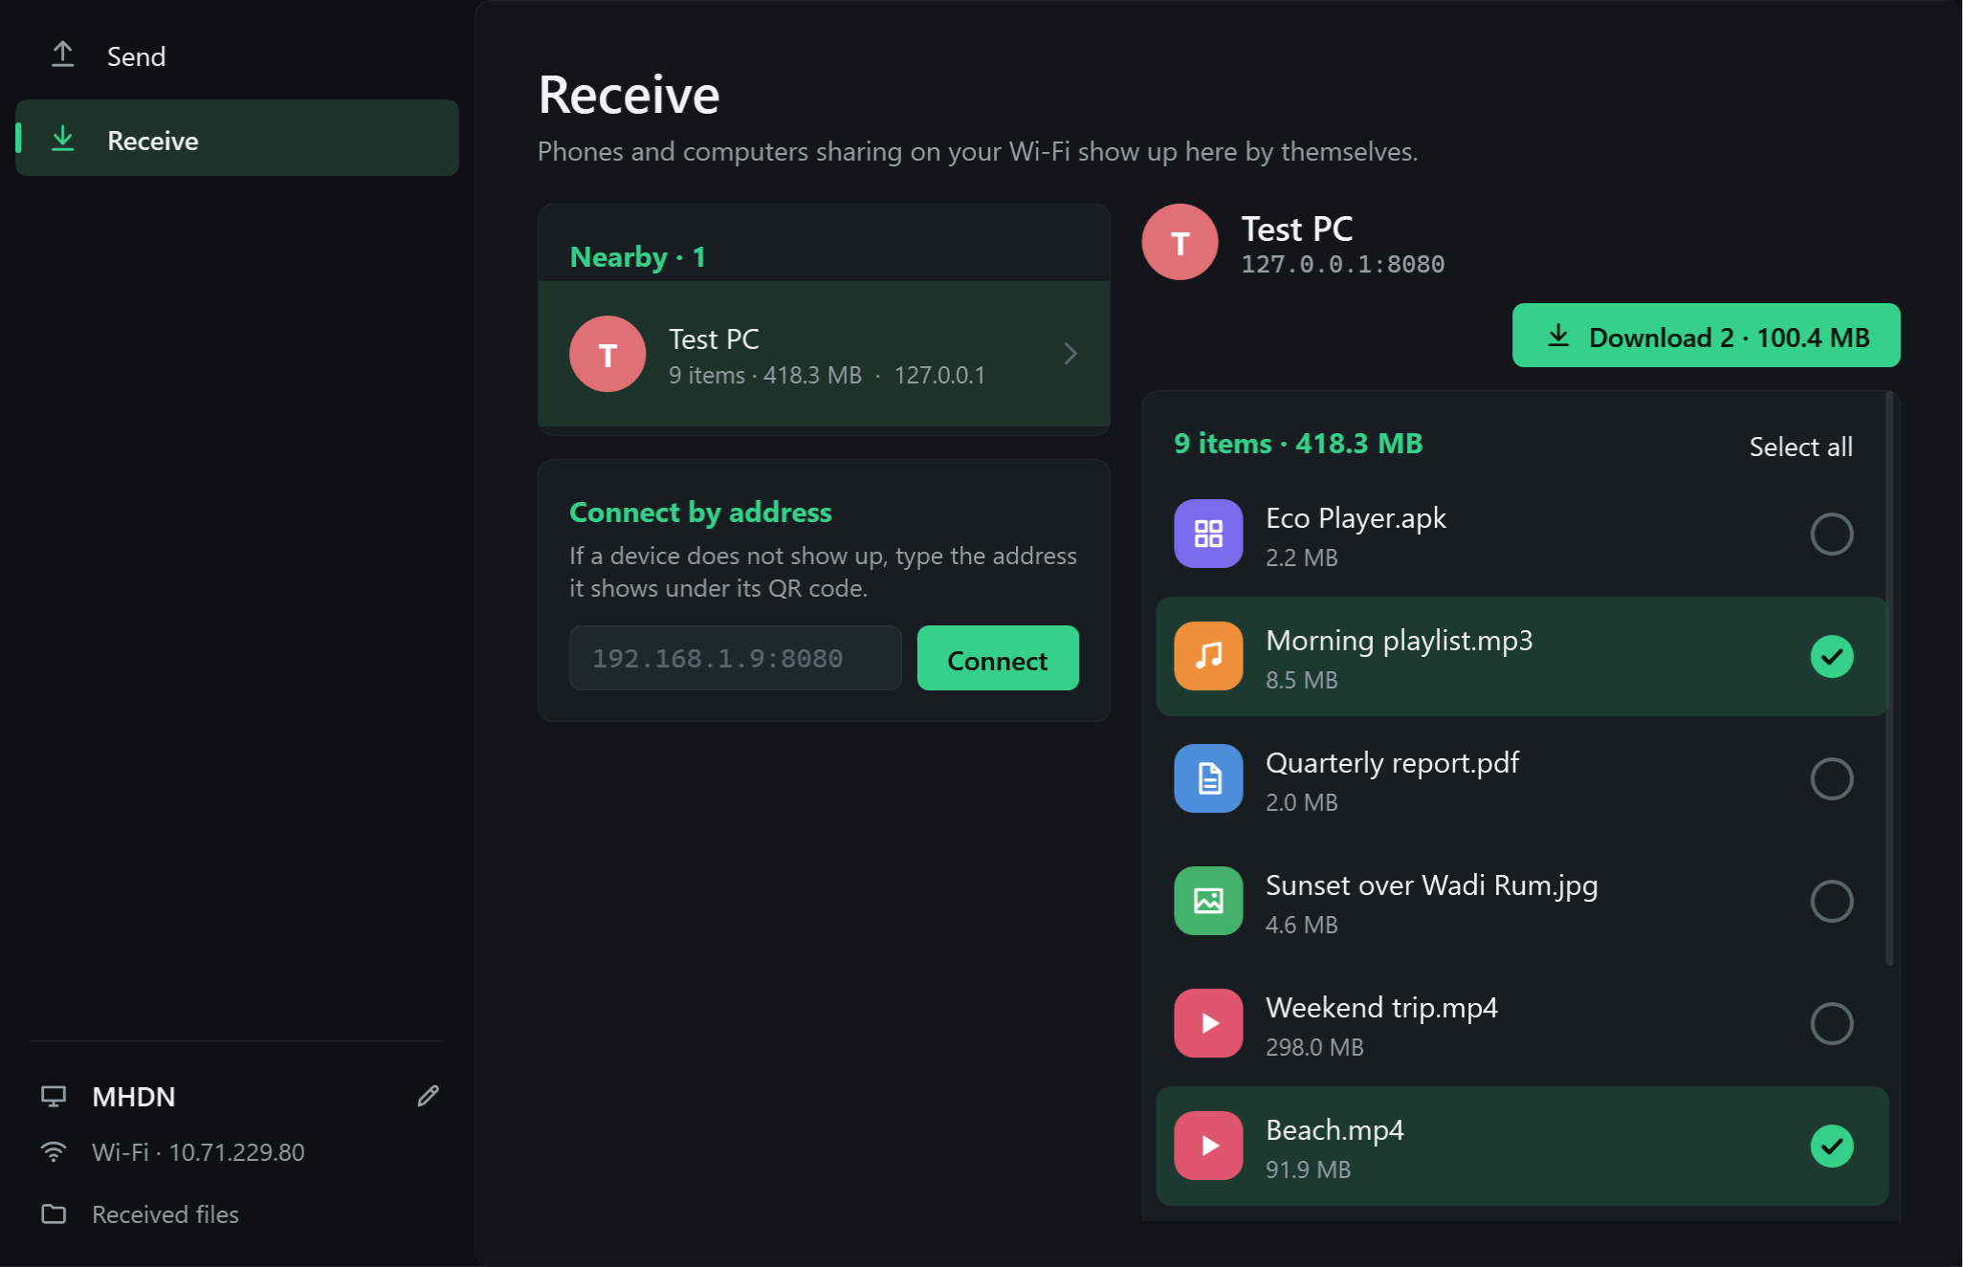Select the Weekend trip.mp4 checkbox
This screenshot has height=1267, width=1963.
pos(1831,1023)
